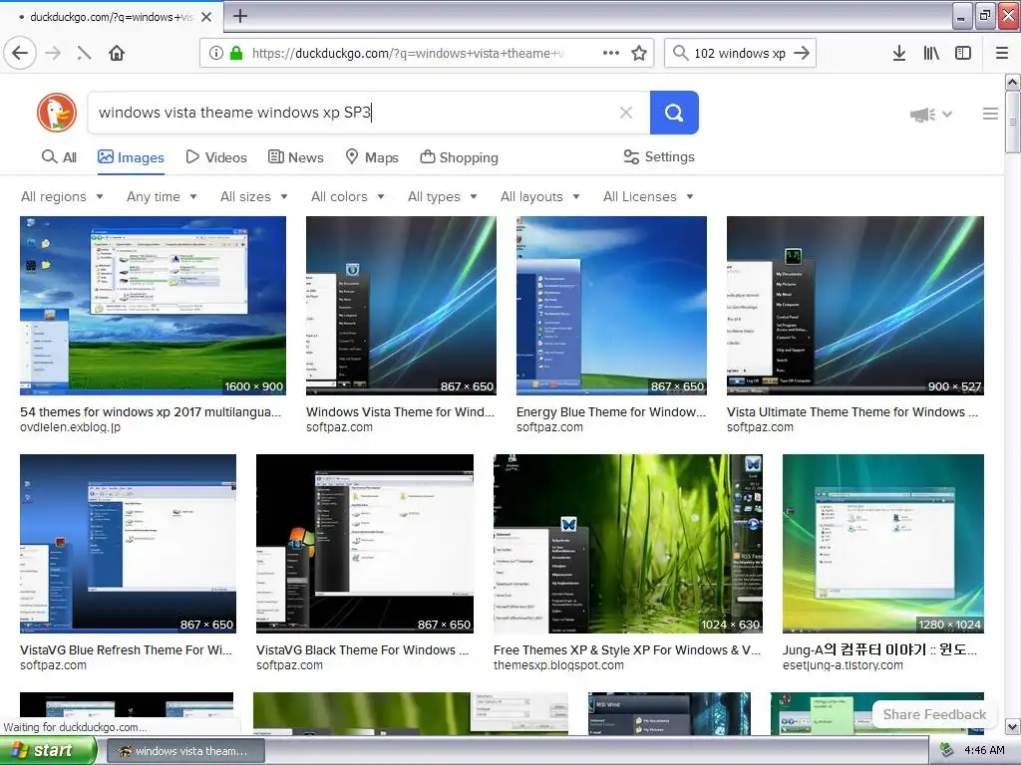The image size is (1021, 765).
Task: Select the Images tab
Action: 131,157
